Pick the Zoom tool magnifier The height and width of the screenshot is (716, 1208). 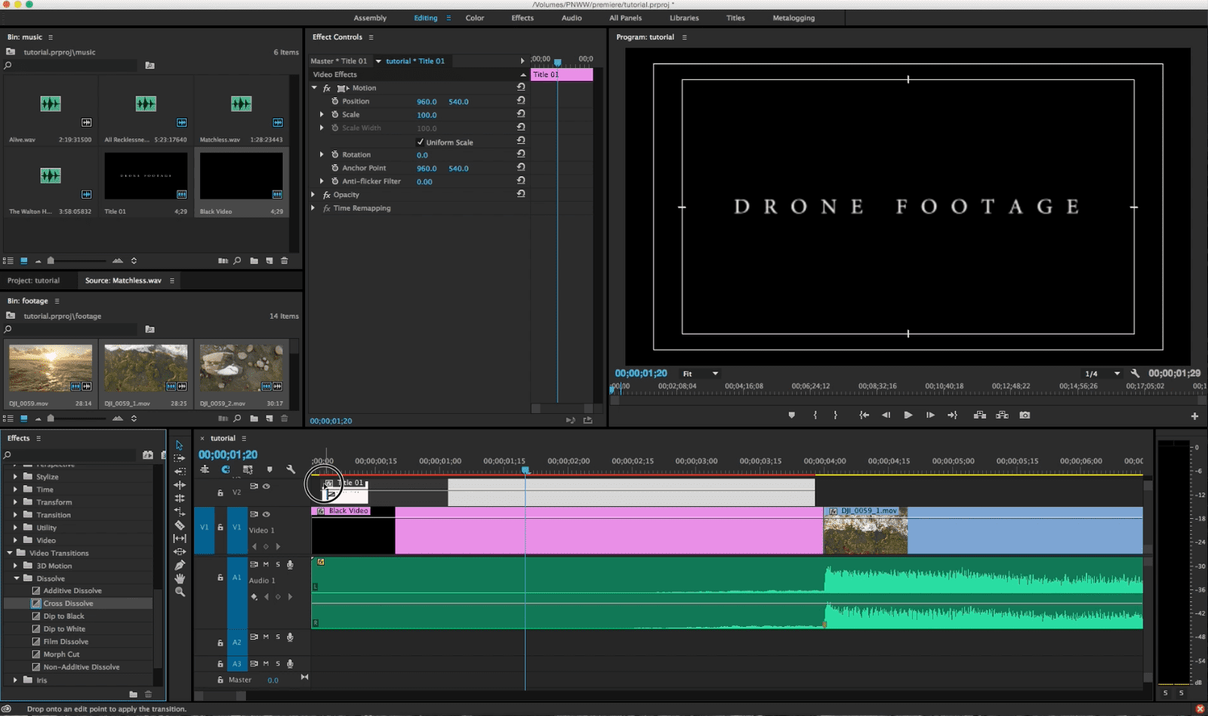[x=180, y=592]
